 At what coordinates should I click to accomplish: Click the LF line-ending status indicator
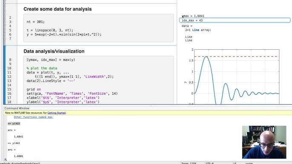click(x=235, y=163)
